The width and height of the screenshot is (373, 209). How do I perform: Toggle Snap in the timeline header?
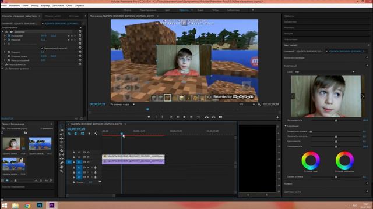(x=76, y=134)
